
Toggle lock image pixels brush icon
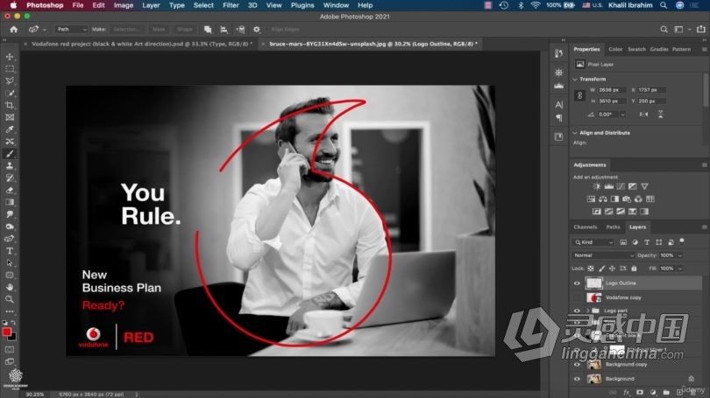click(602, 269)
